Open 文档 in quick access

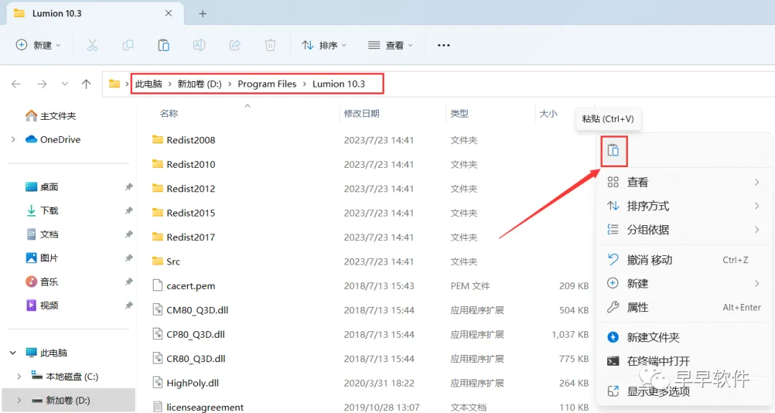pos(42,234)
